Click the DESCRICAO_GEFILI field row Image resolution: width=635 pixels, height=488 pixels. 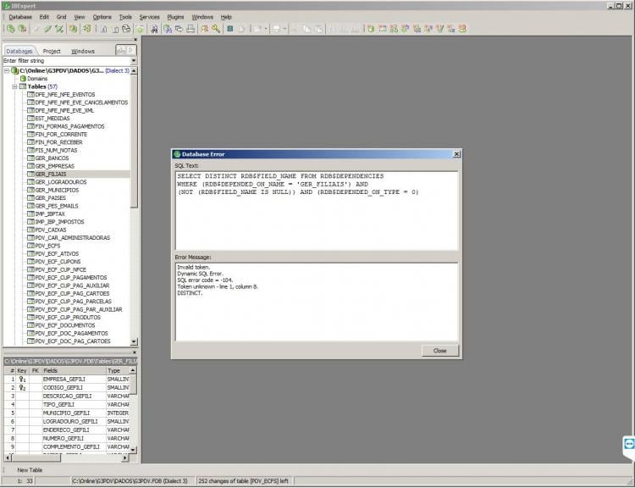click(67, 396)
